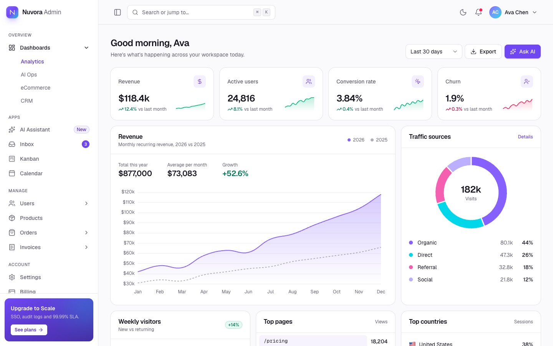Viewport: 553px width, 346px height.
Task: Click the Inbox tray icon
Action: [12, 144]
